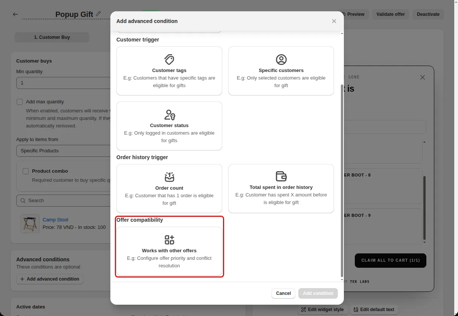Screen dimensions: 458x316
Task: Open the Specific Products dropdown
Action: click(64, 151)
